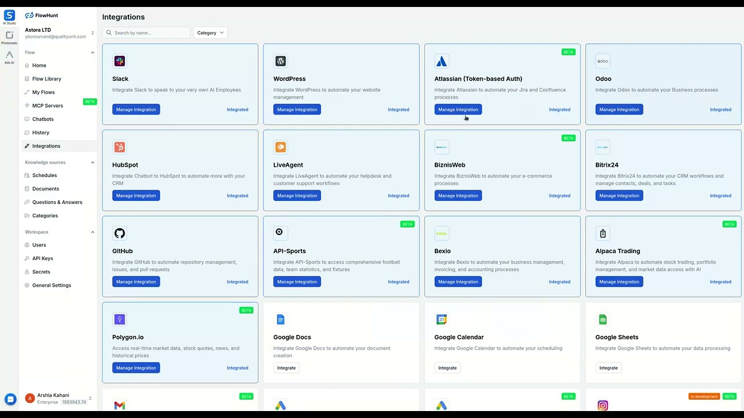Click Manage Integration for Odoo
The image size is (744, 418).
(x=619, y=109)
